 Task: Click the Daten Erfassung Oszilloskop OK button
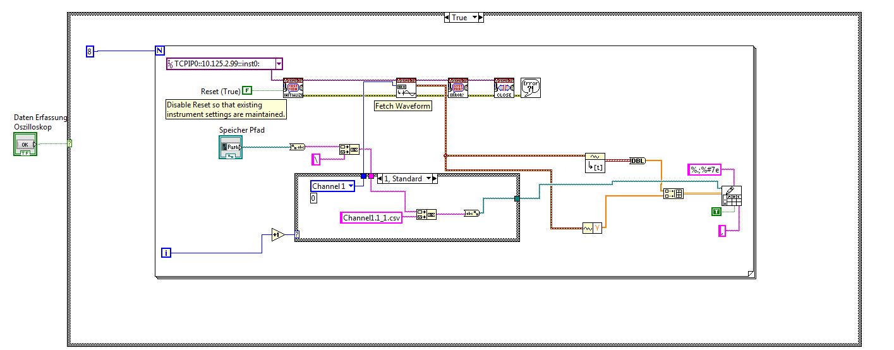coord(26,145)
